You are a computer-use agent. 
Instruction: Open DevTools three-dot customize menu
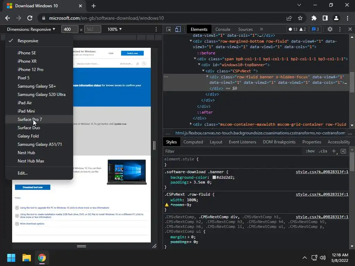[x=340, y=29]
